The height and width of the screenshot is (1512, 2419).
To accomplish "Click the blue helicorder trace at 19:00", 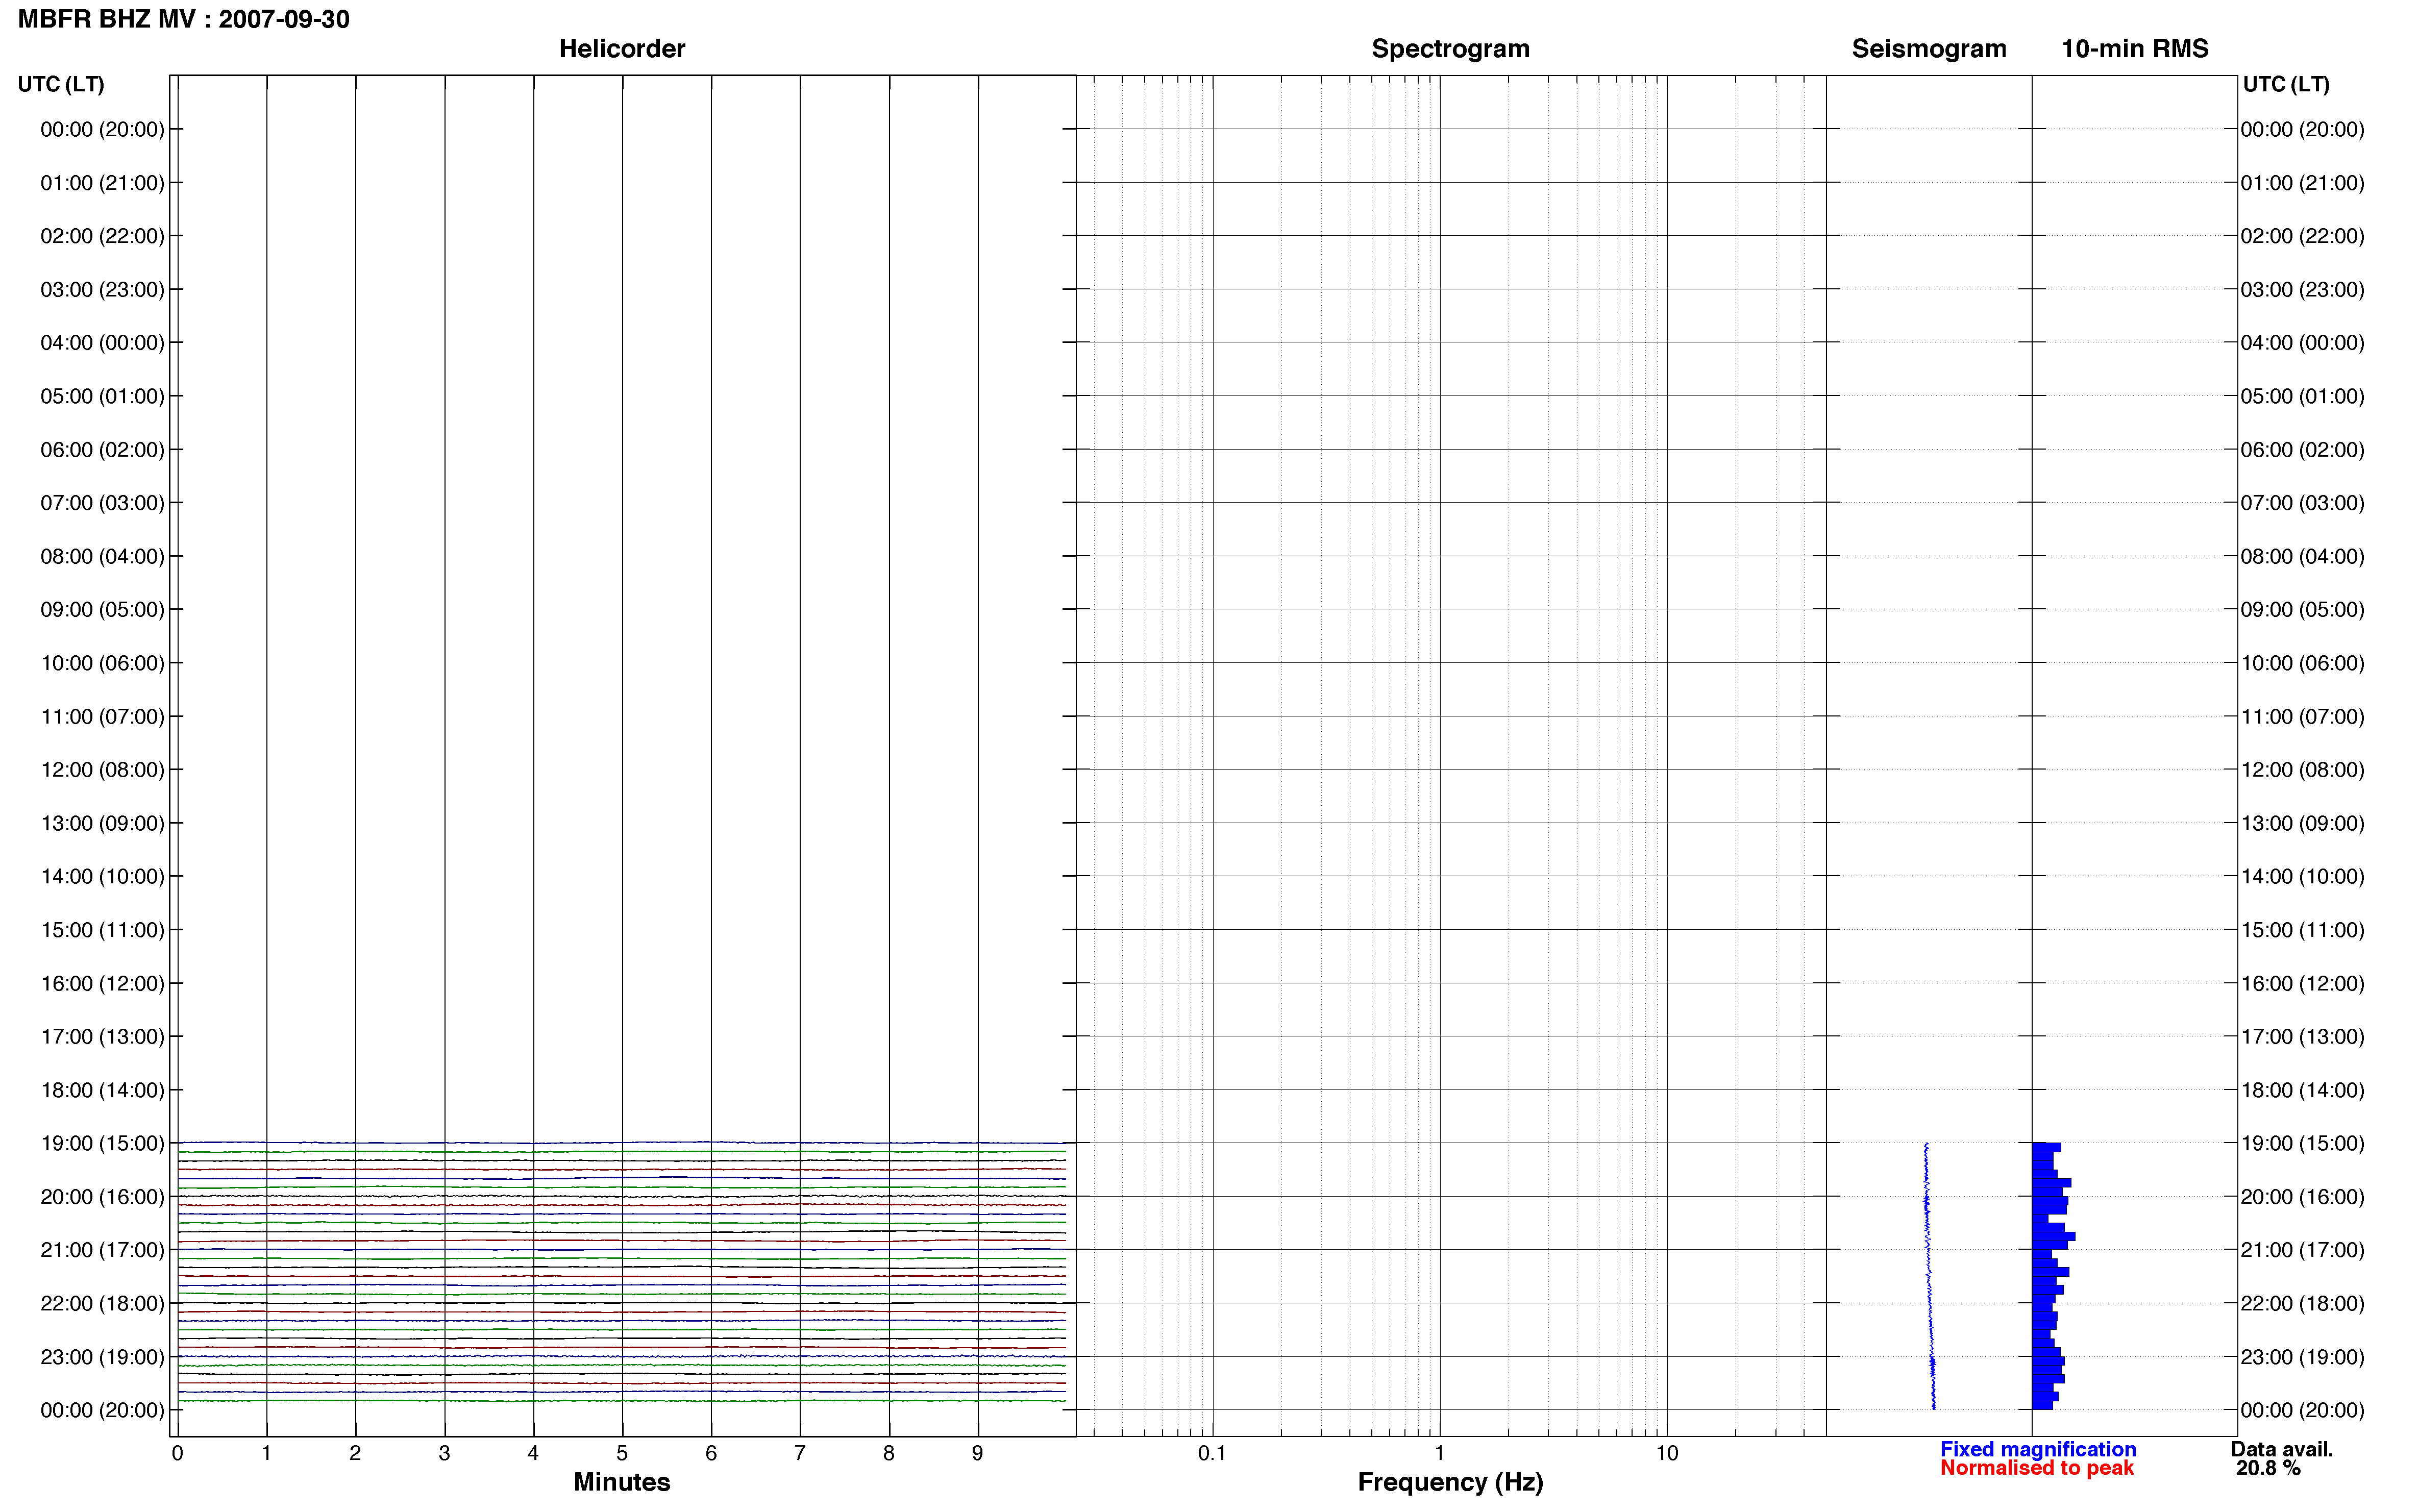I will (622, 1142).
